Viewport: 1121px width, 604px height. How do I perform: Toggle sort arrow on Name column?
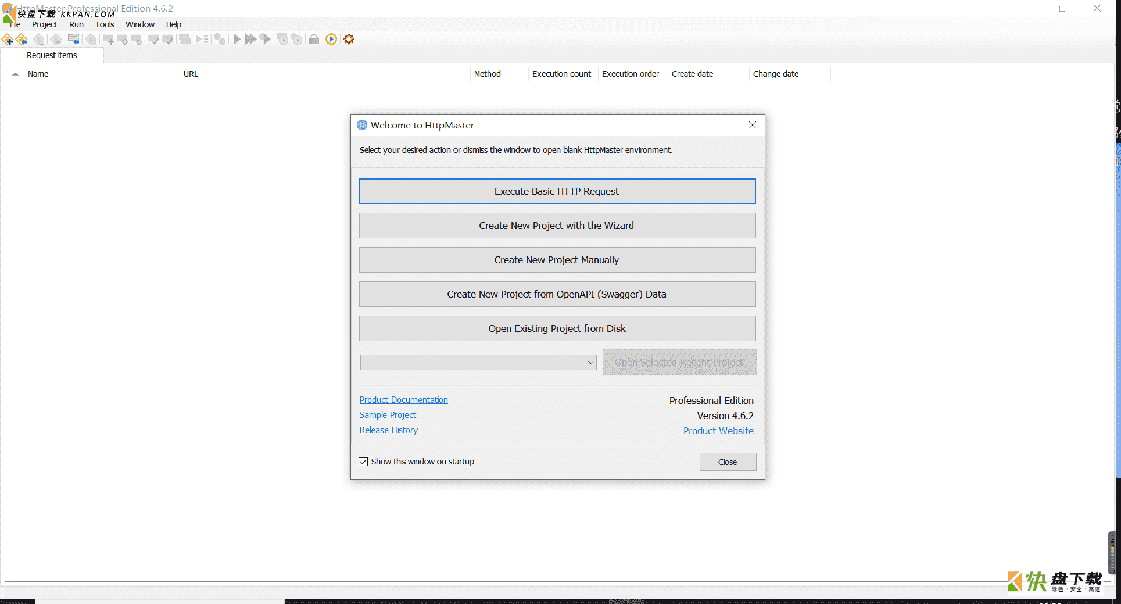click(x=15, y=74)
